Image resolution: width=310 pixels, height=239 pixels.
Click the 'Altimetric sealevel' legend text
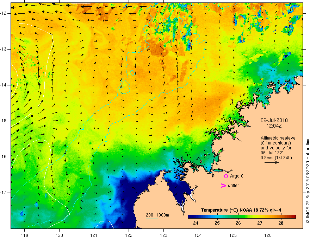(278, 138)
